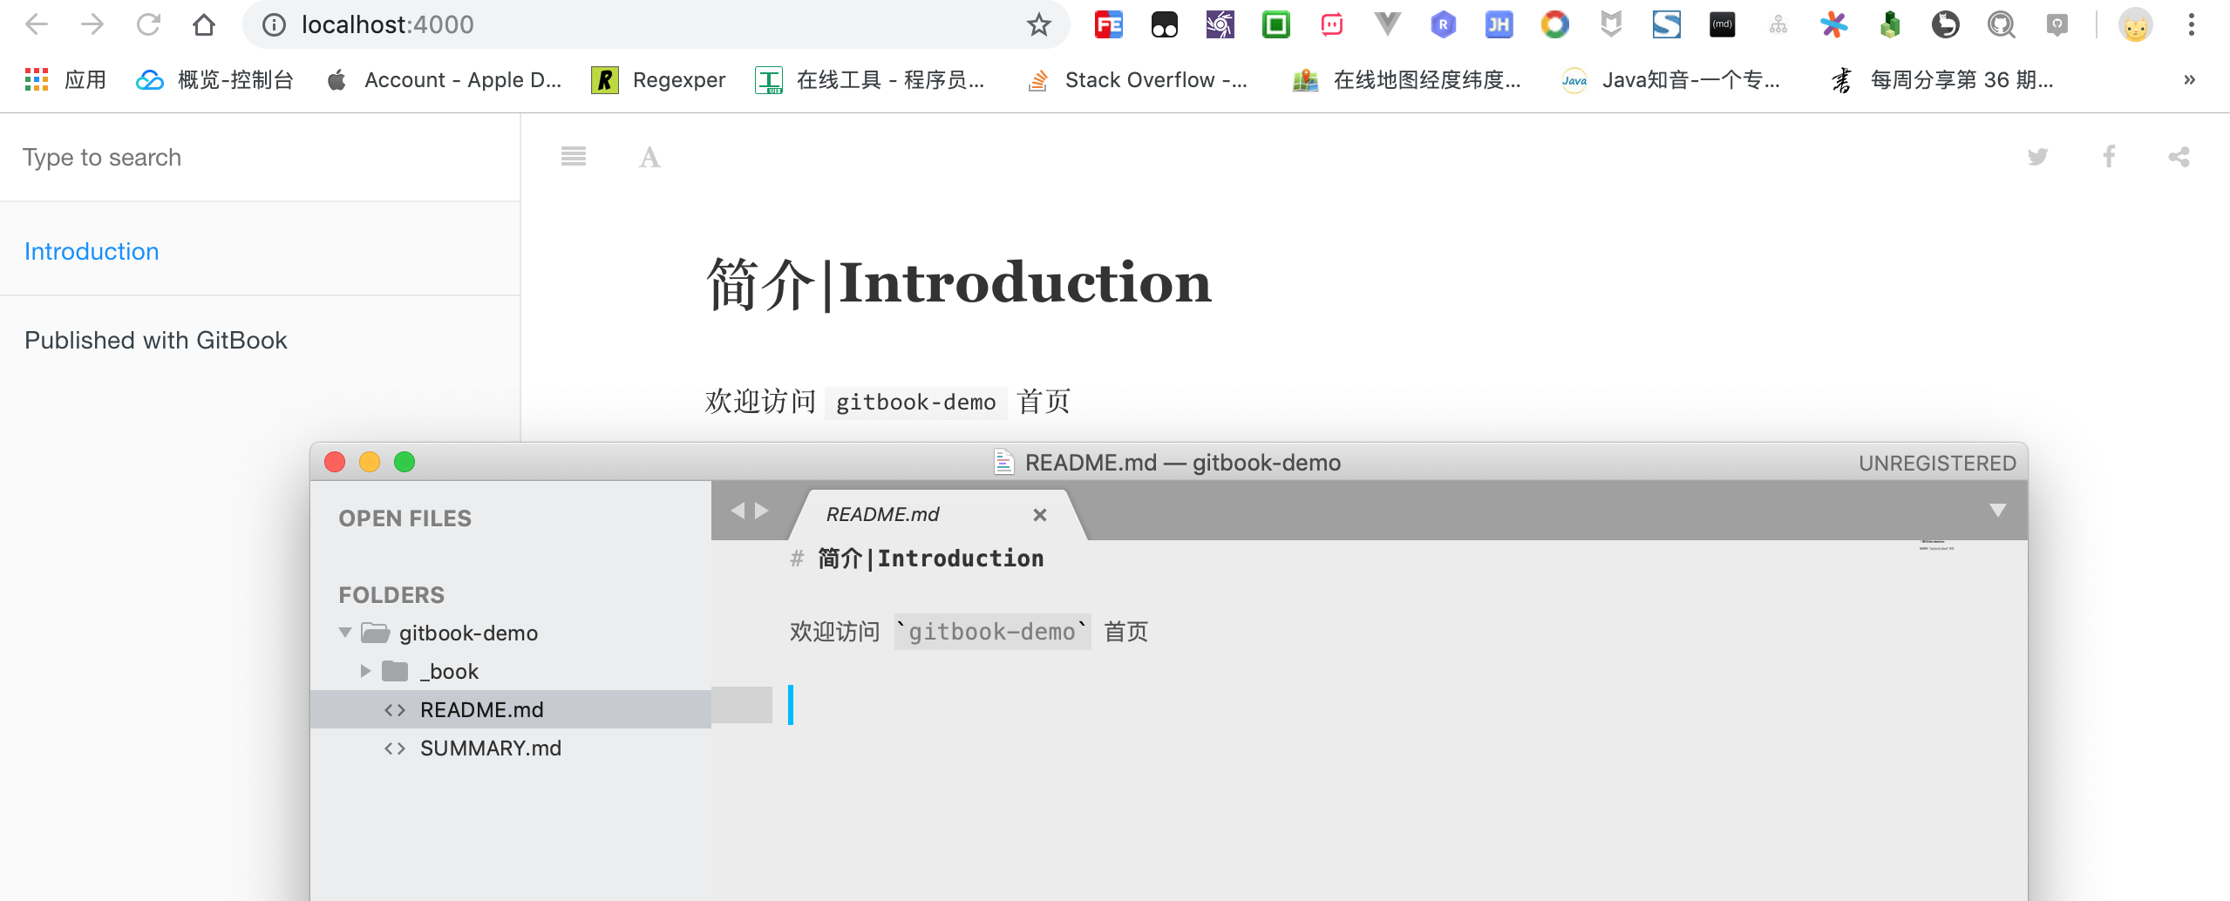
Task: Select the README.md editor tab
Action: tap(882, 514)
